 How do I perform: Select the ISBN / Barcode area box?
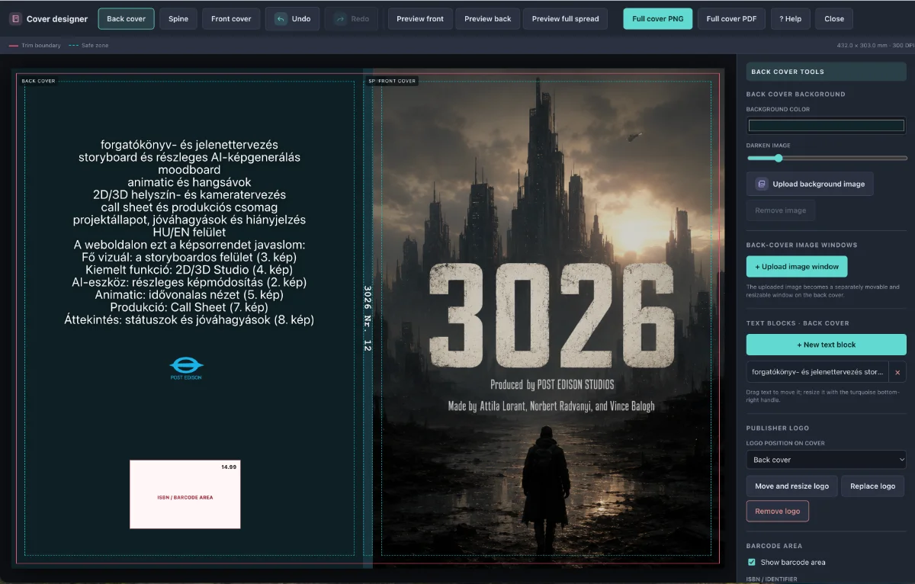click(185, 494)
